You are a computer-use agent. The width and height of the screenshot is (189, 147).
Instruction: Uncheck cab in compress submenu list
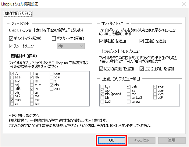[129, 86]
